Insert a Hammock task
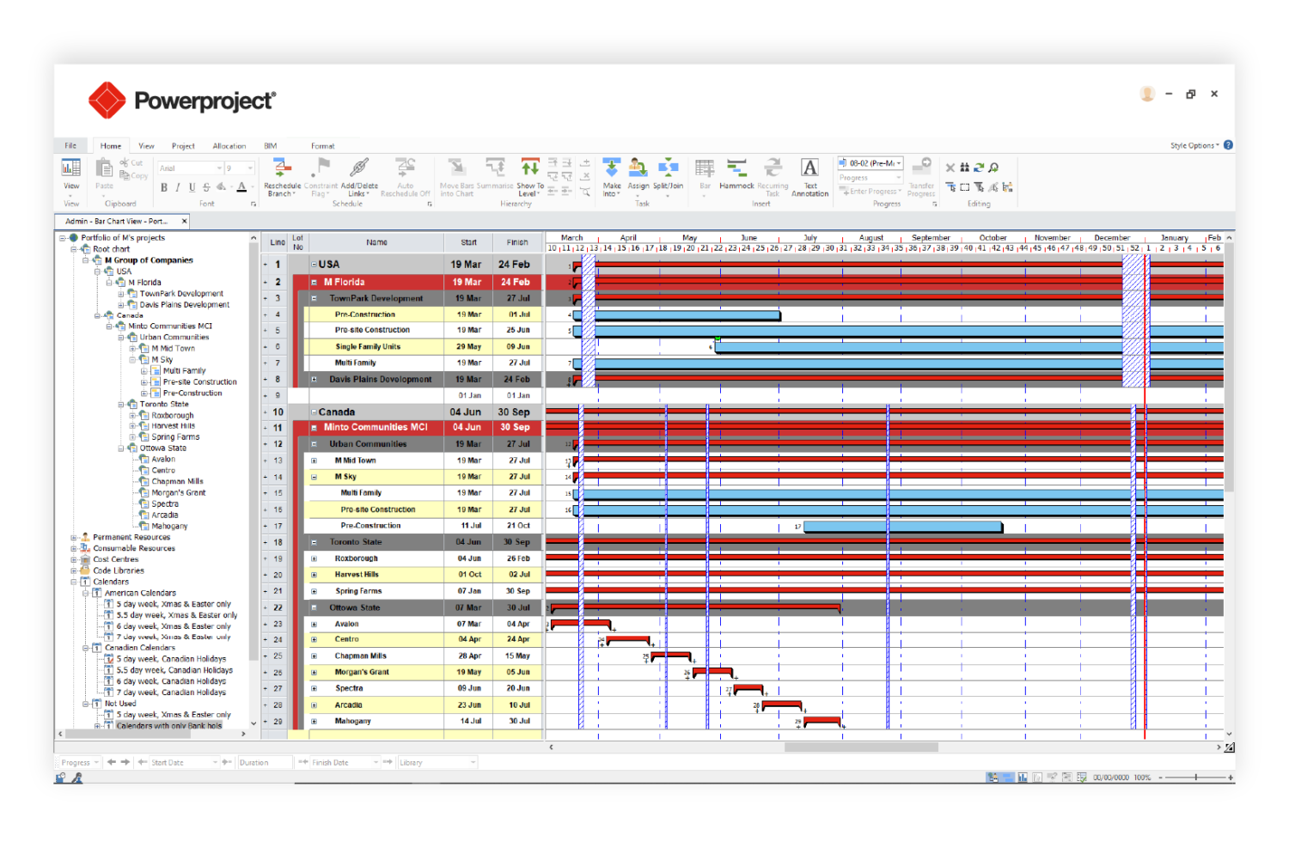The image size is (1289, 848). 736,176
